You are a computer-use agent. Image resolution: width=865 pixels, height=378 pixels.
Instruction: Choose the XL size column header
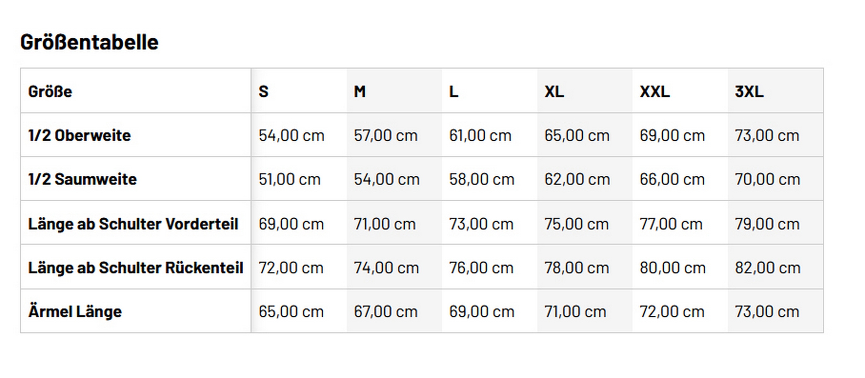click(554, 92)
